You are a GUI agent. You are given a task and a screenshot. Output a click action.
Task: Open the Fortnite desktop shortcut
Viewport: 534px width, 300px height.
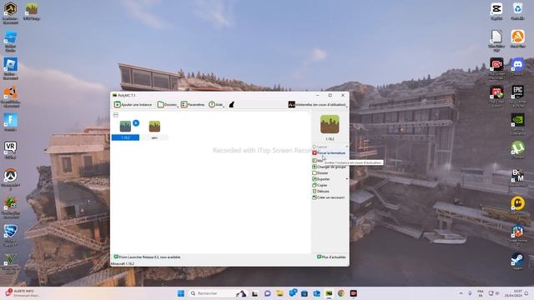point(11,122)
